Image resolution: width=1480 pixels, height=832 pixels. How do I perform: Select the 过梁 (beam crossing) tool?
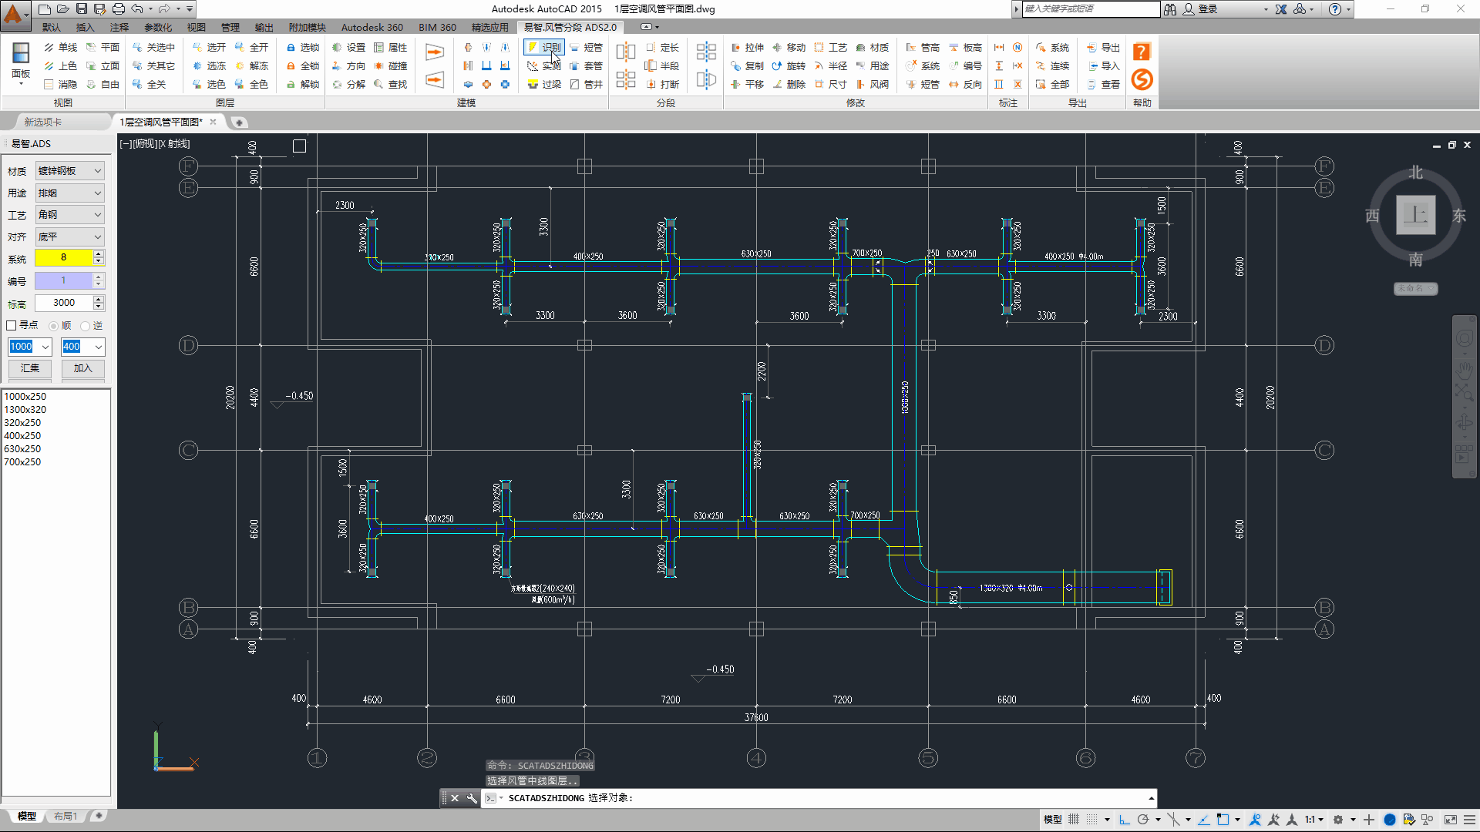point(544,85)
